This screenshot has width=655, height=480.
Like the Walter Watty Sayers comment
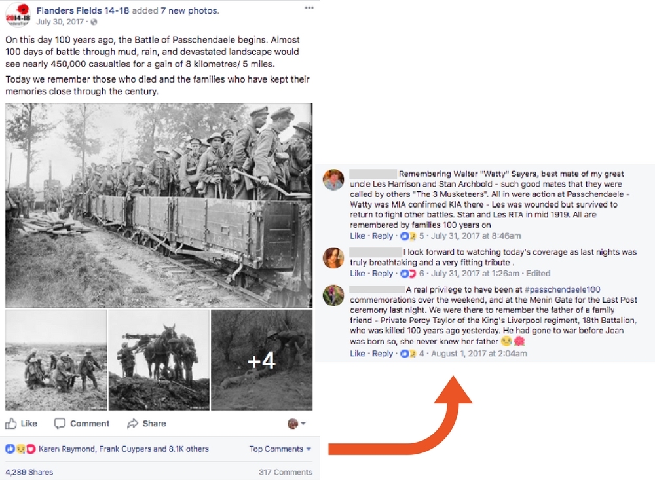pos(358,236)
